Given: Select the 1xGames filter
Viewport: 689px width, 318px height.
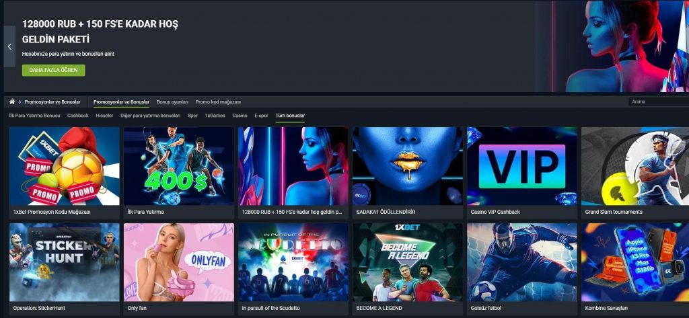Looking at the screenshot, I should (215, 116).
